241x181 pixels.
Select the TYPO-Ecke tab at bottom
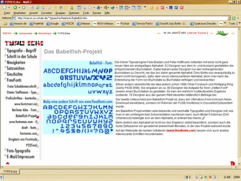[10, 171]
